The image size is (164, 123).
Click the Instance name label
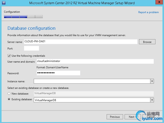16,81
